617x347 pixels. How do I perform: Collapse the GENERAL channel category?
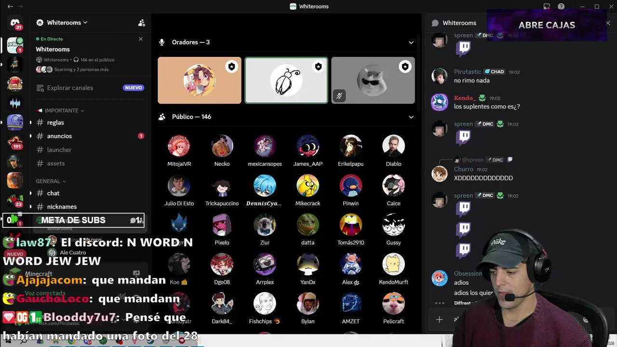pyautogui.click(x=51, y=181)
